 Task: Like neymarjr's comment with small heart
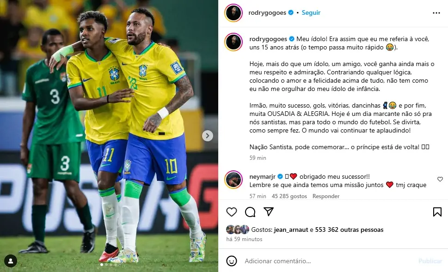click(440, 179)
